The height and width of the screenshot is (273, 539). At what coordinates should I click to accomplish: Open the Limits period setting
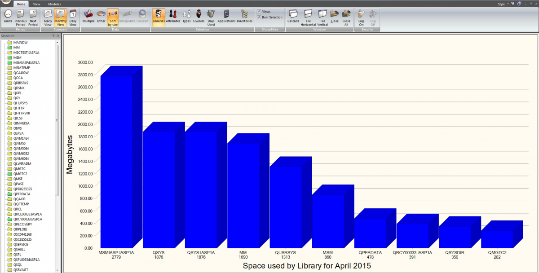tap(8, 17)
